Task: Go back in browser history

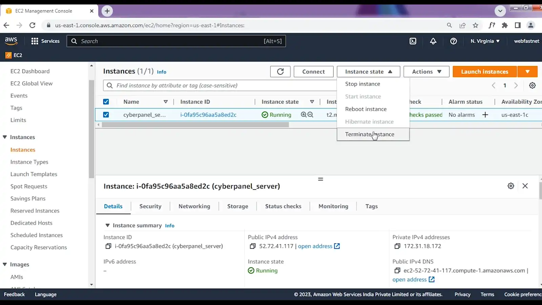Action: coord(6,25)
